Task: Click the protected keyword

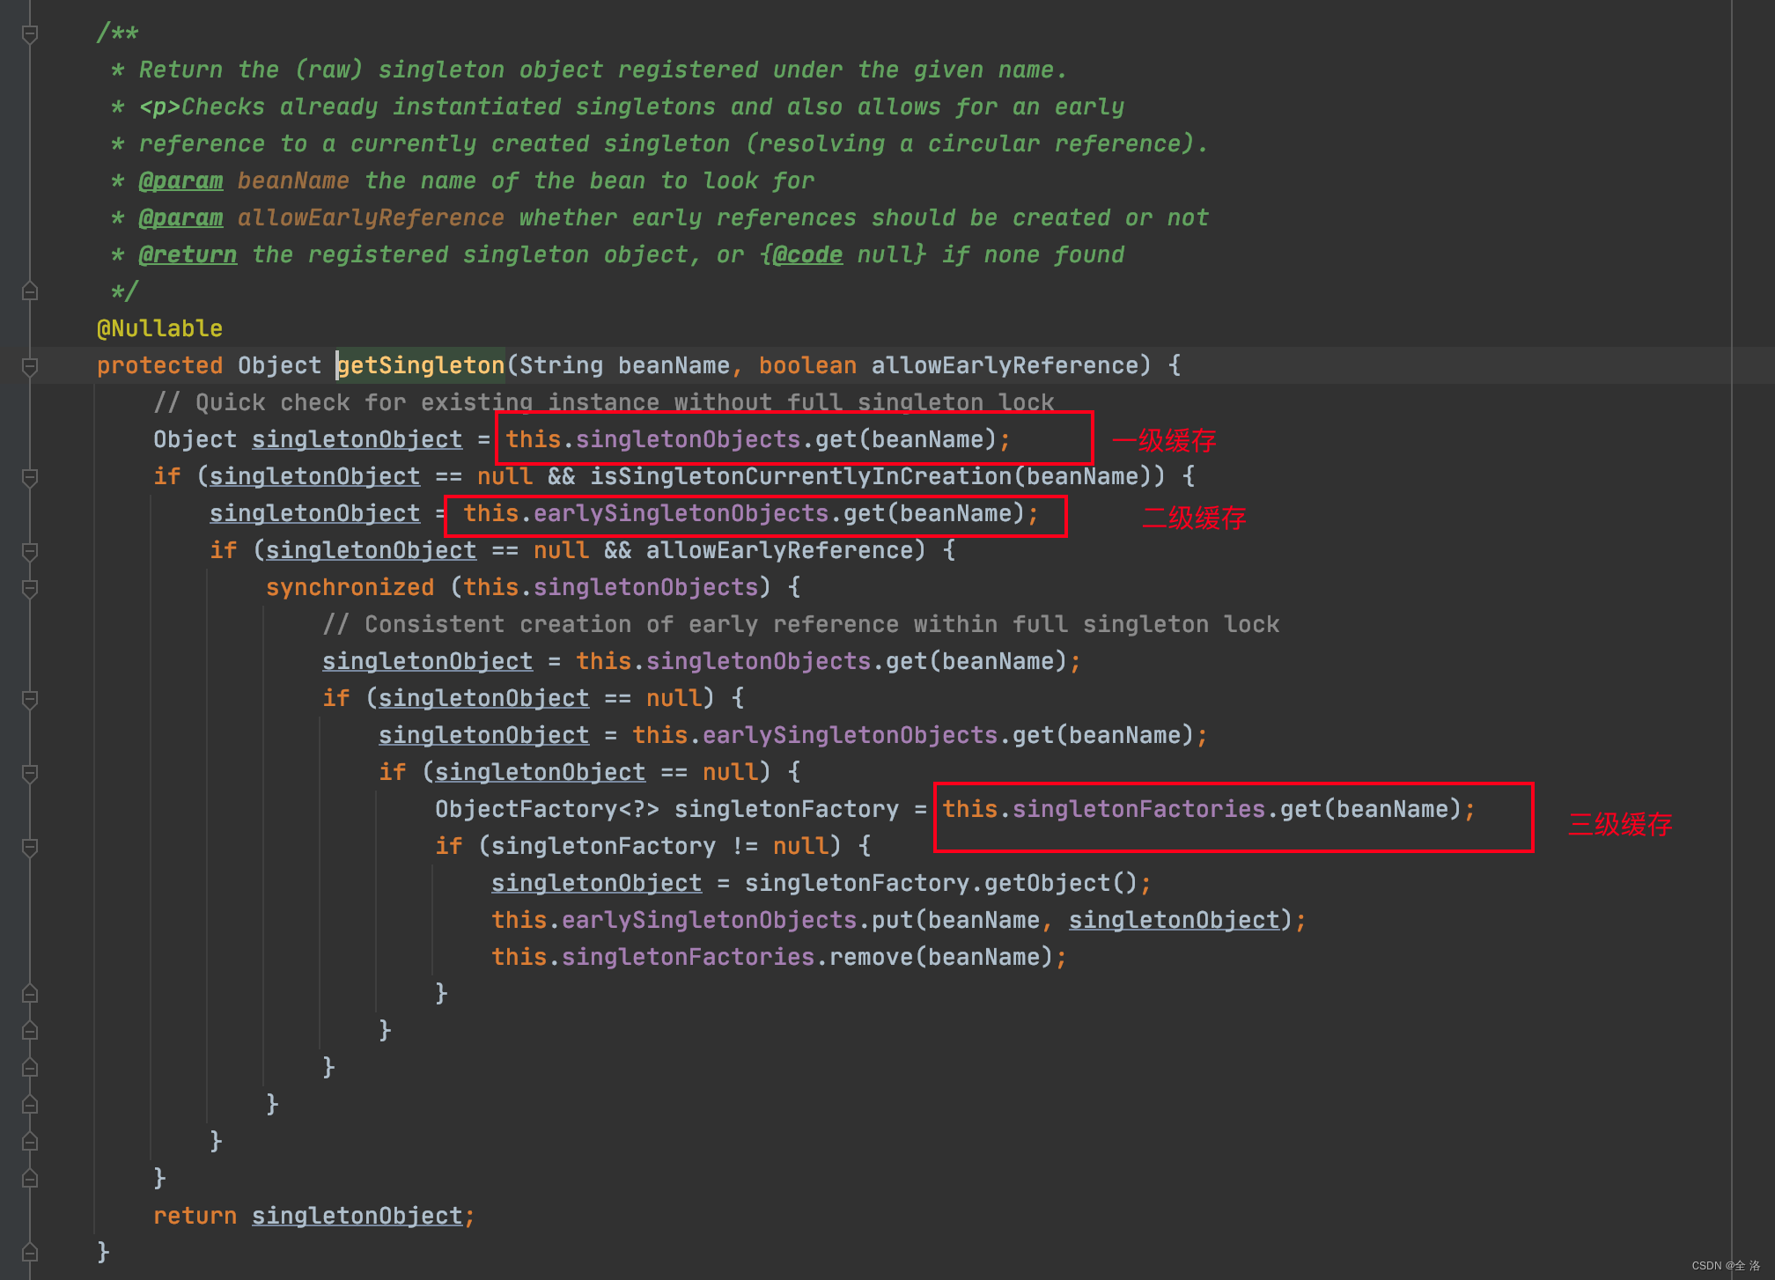Action: pyautogui.click(x=159, y=365)
